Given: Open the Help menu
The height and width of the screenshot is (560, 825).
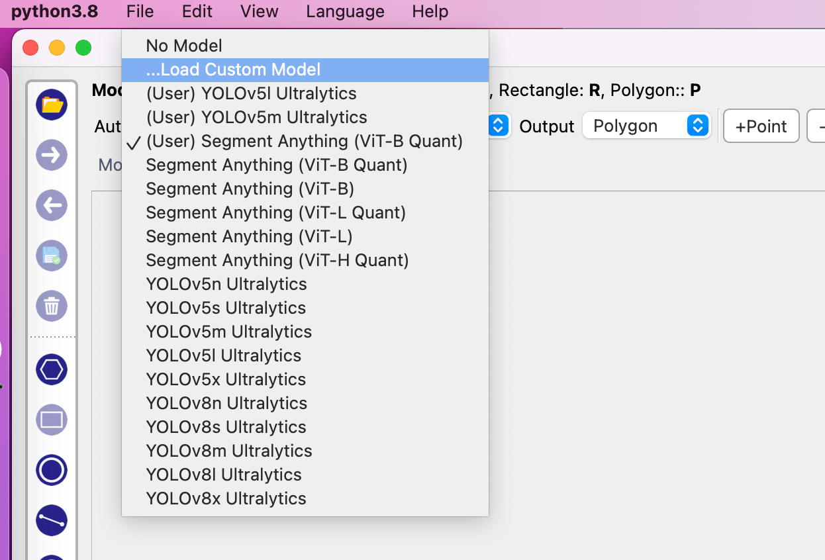Looking at the screenshot, I should 430,11.
